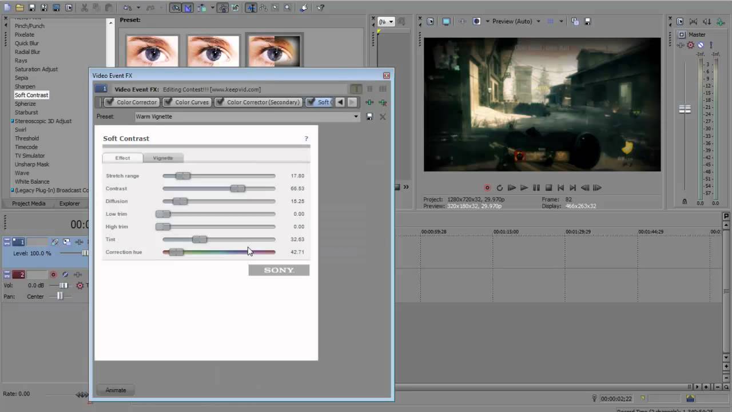This screenshot has width=732, height=412.
Task: Save preview snapshot to file icon
Action: [587, 21]
